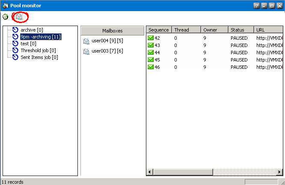
Task: Click PAUSED status in row 45
Action: 239,60
